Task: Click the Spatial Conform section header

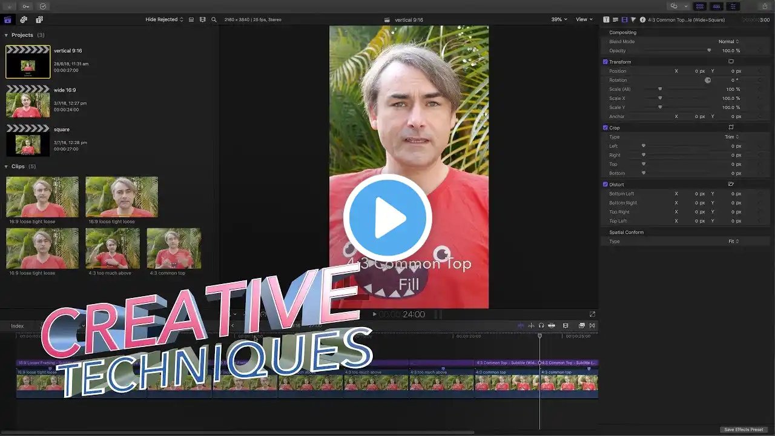Action: point(626,233)
